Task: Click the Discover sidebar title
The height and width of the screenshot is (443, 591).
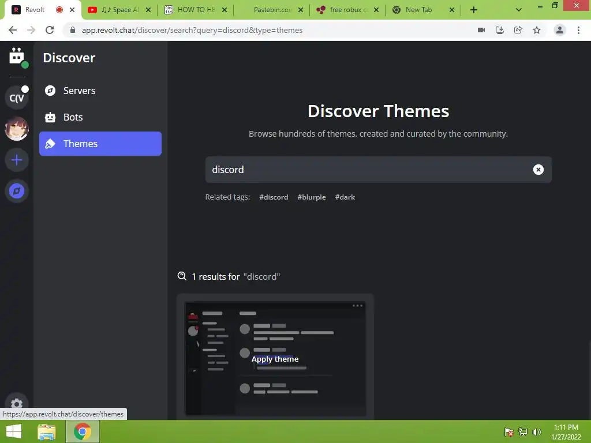Action: coord(69,58)
